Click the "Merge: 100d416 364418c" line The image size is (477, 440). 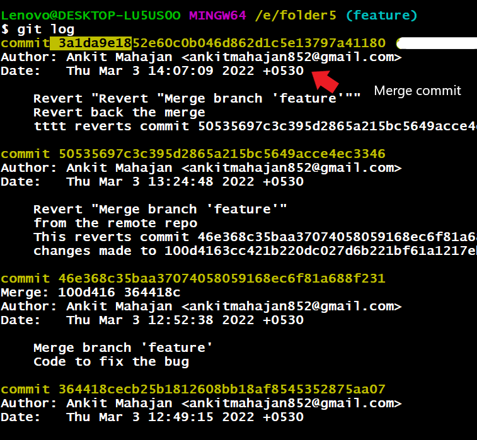[91, 292]
